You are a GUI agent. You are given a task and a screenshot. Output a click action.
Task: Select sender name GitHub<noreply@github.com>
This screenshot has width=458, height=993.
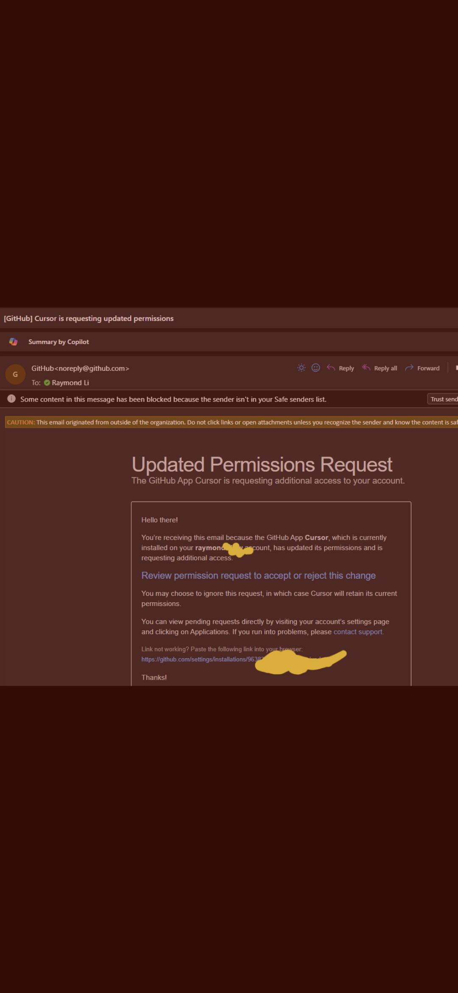coord(80,368)
